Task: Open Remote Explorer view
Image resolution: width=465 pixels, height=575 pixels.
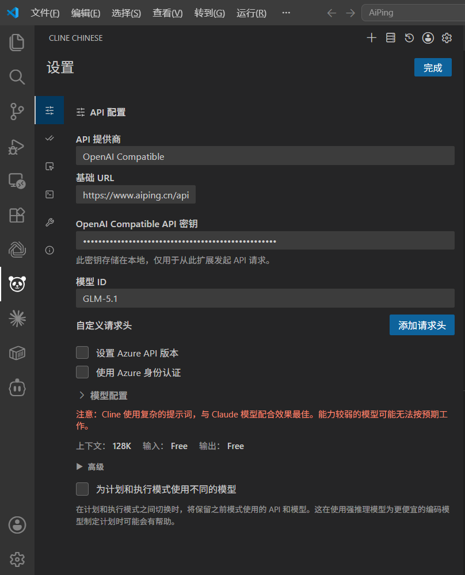Action: (17, 181)
